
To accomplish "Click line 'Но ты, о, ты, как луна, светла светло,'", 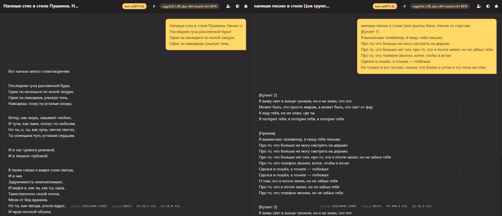I will (x=42, y=130).
